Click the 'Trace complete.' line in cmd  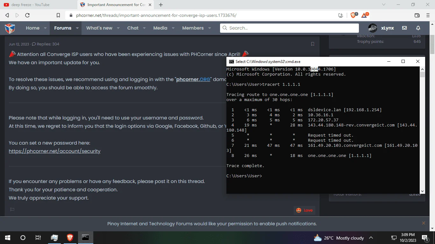(x=245, y=166)
